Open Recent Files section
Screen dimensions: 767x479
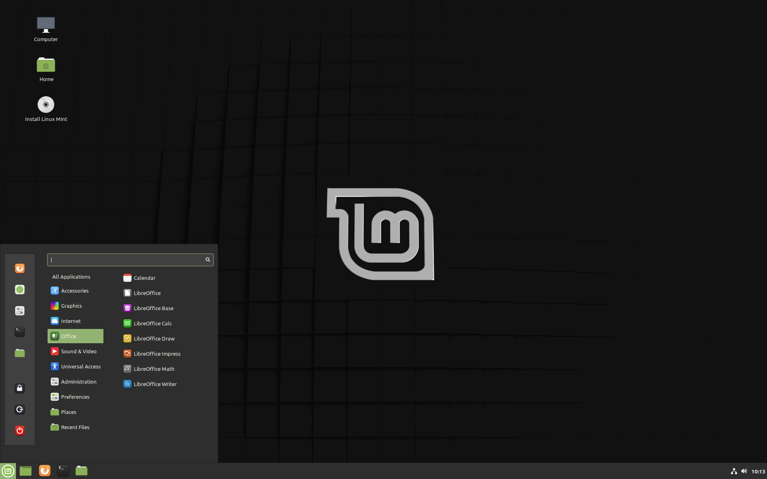coord(75,427)
